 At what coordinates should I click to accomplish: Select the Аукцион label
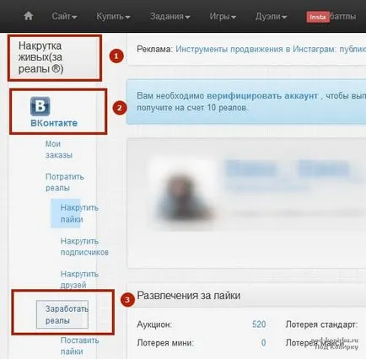tap(154, 324)
